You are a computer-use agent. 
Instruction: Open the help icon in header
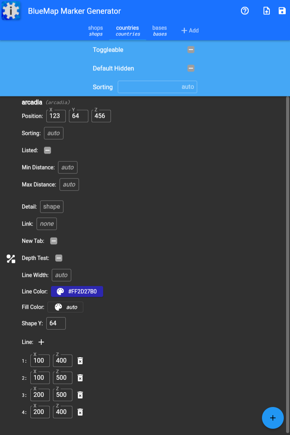point(245,11)
